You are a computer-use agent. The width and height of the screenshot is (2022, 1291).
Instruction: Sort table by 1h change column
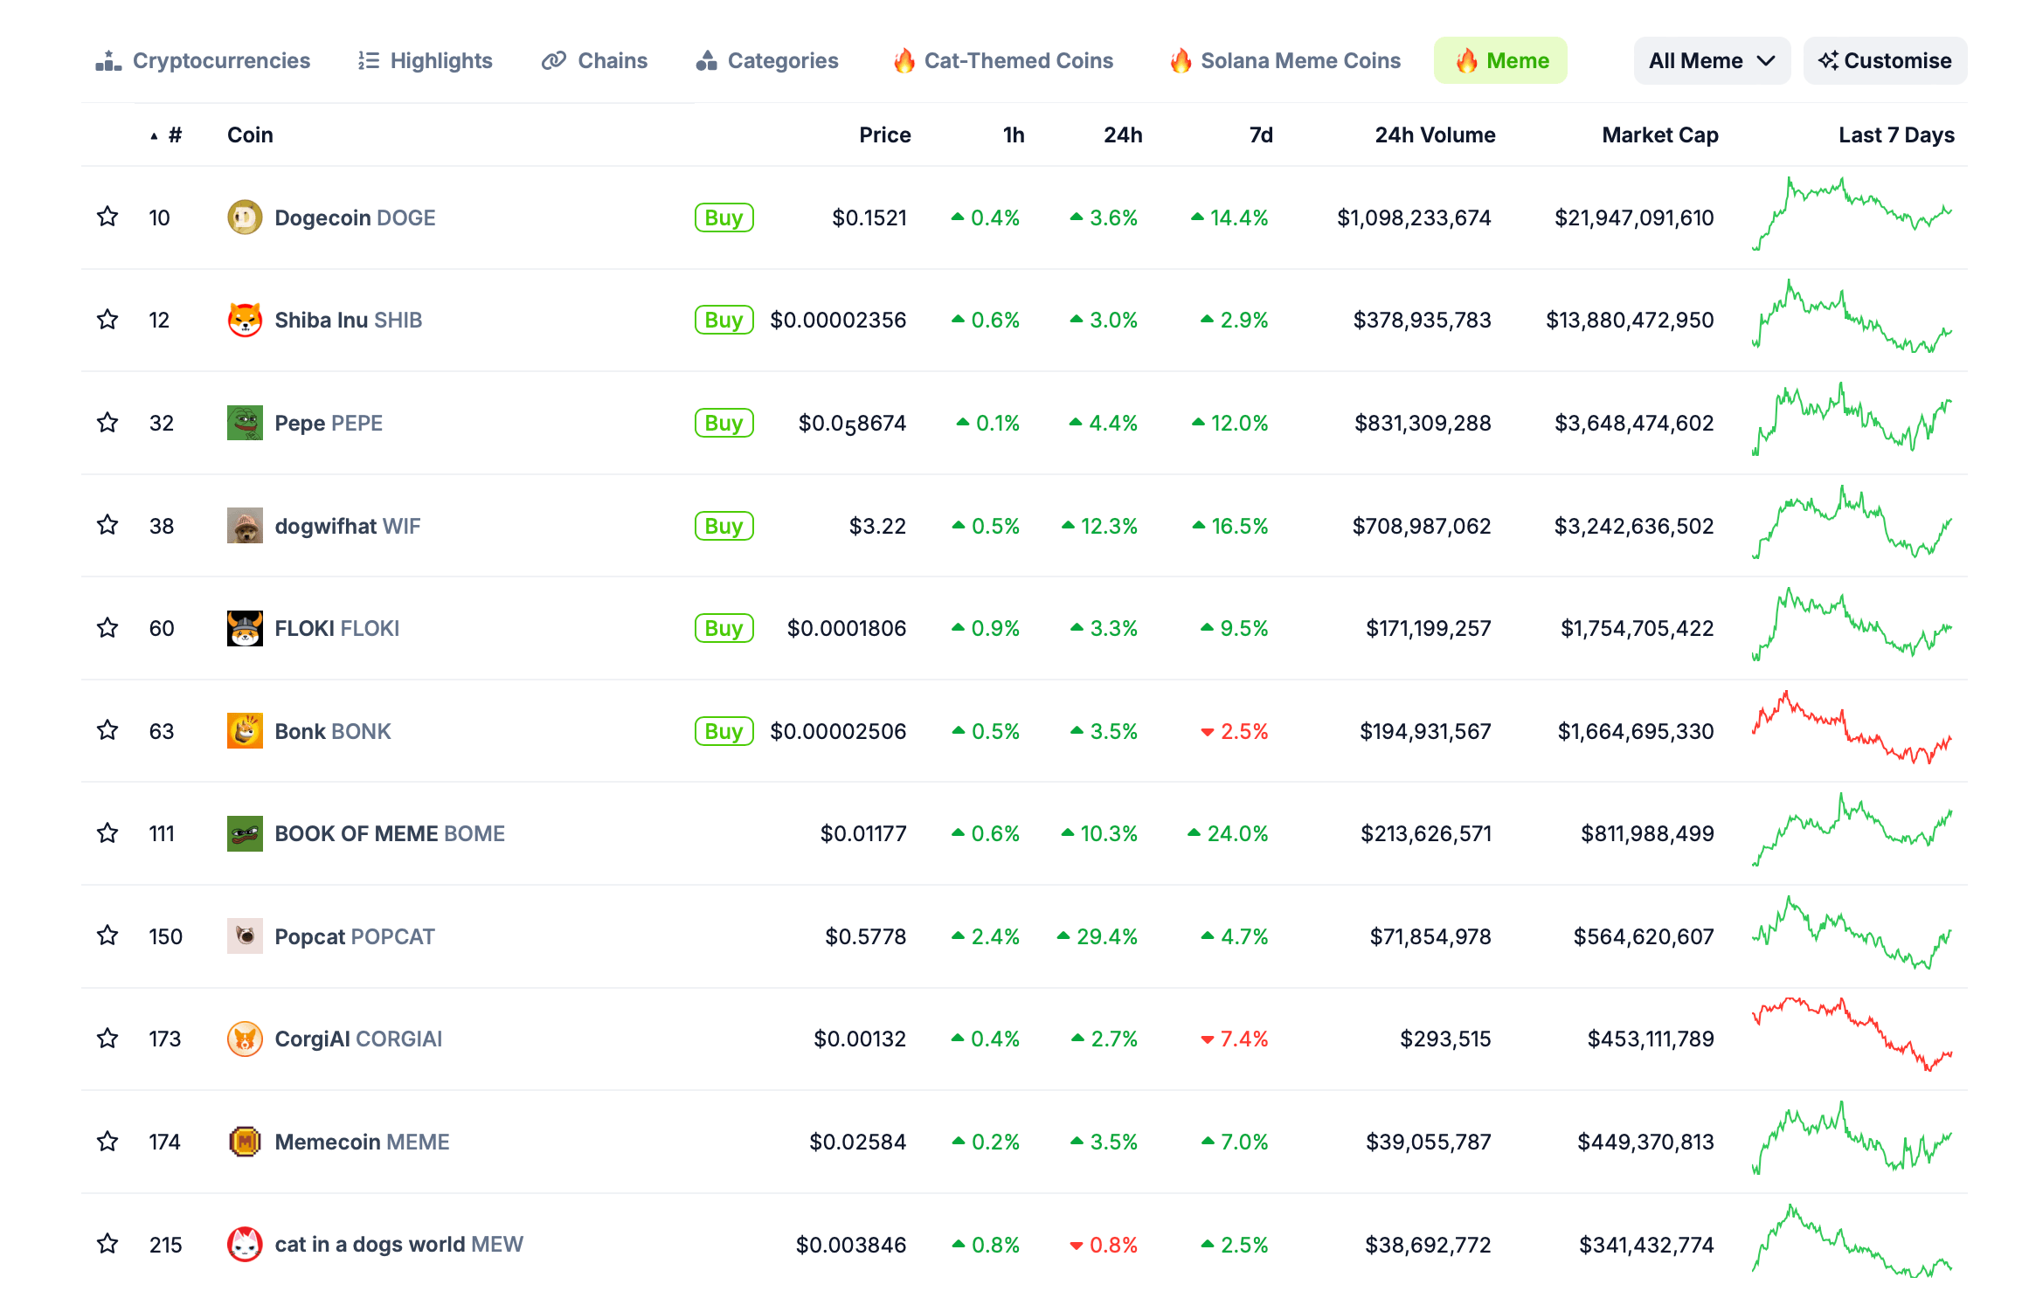(1014, 135)
